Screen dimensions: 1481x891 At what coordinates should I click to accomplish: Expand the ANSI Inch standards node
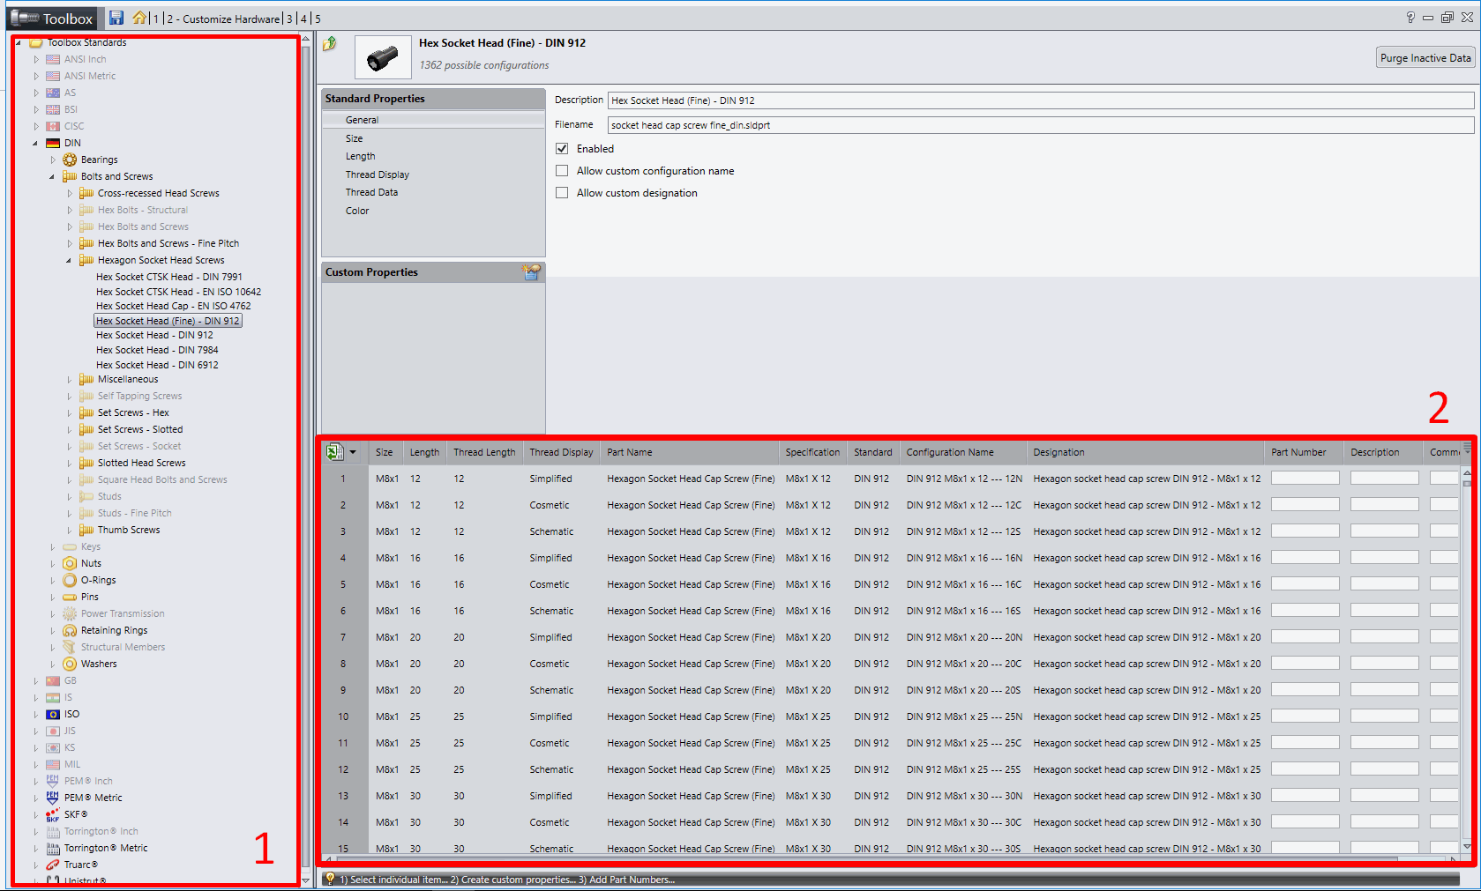(35, 59)
